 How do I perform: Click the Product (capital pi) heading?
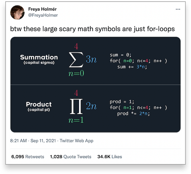pyautogui.click(x=39, y=106)
